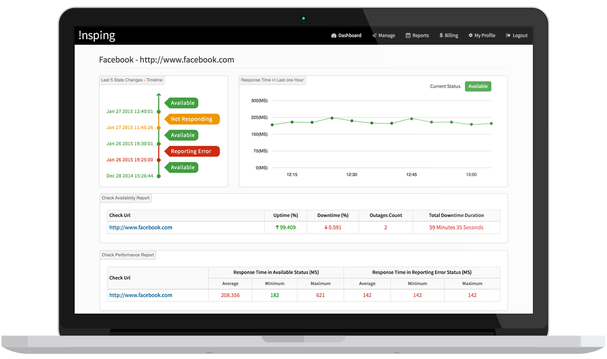Click the Outages Count column header

coord(385,215)
